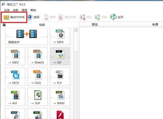Click the 预览 column header
This screenshot has width=163, height=119.
pyautogui.click(x=95, y=24)
